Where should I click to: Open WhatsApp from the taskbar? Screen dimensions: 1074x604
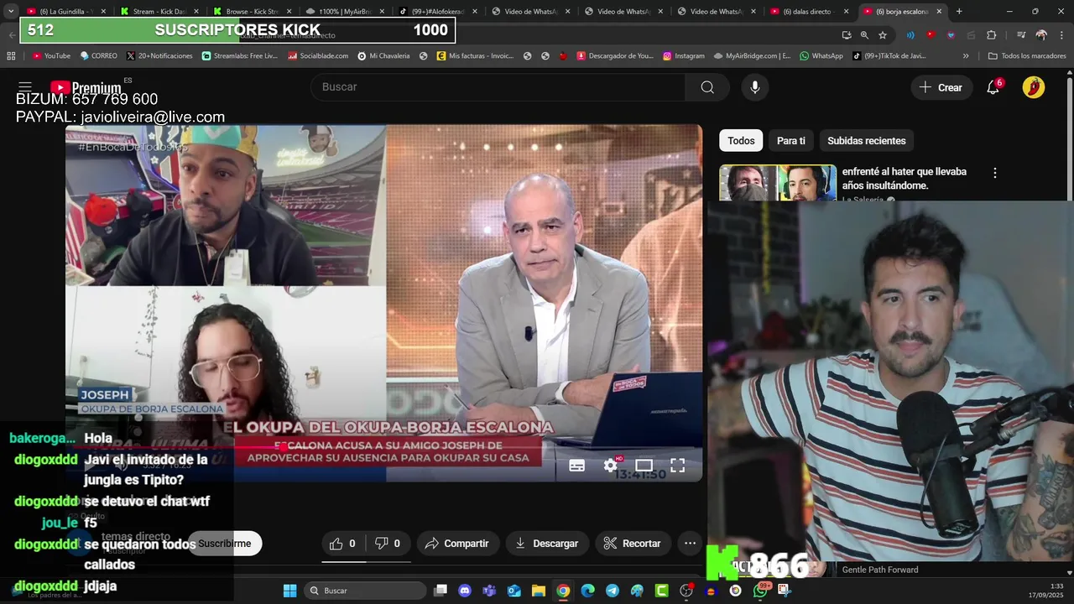pyautogui.click(x=760, y=591)
